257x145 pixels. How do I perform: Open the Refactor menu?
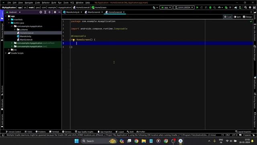tap(45, 3)
